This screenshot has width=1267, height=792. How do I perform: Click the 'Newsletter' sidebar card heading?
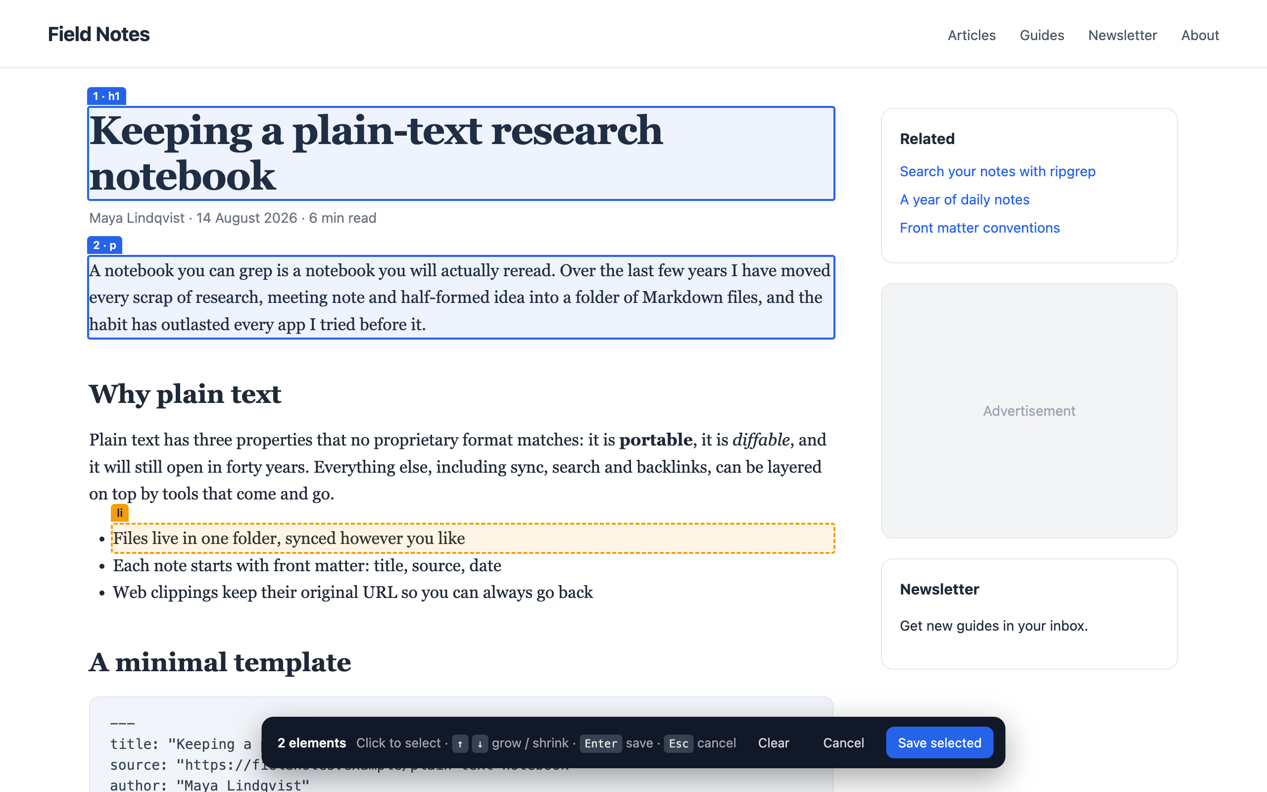pyautogui.click(x=939, y=589)
